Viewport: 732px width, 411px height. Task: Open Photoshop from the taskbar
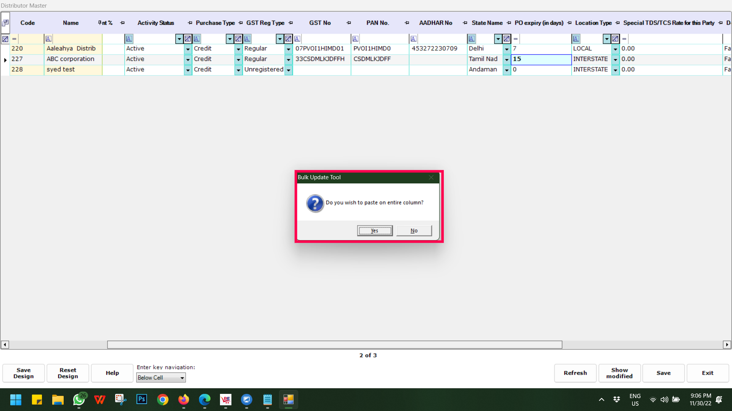tap(141, 399)
